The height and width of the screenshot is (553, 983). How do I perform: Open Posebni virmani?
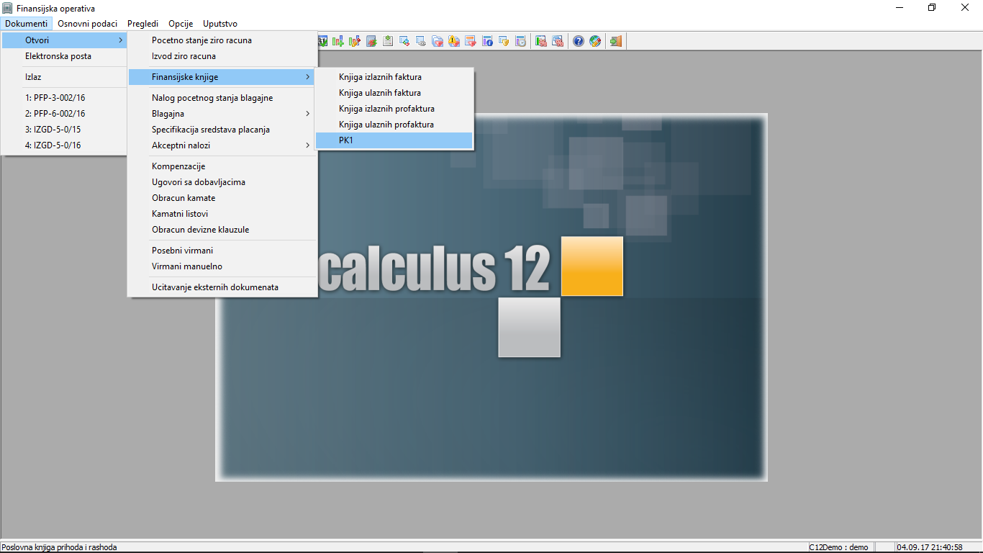[x=222, y=251]
